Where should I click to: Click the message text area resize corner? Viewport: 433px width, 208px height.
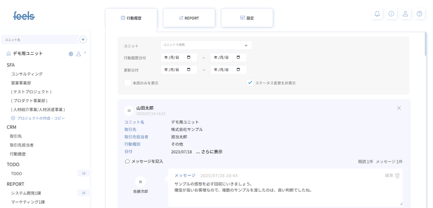400,204
